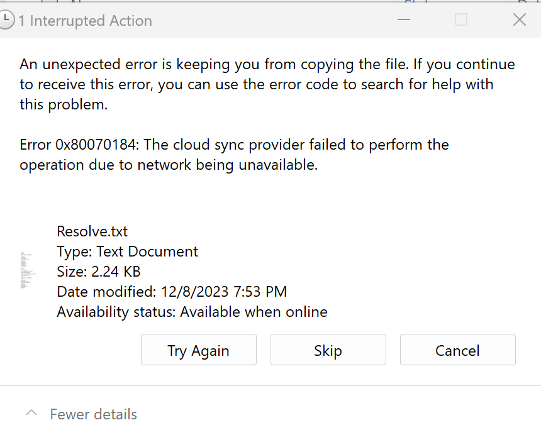This screenshot has height=425, width=541.
Task: Click the Availability status line
Action: tap(192, 312)
